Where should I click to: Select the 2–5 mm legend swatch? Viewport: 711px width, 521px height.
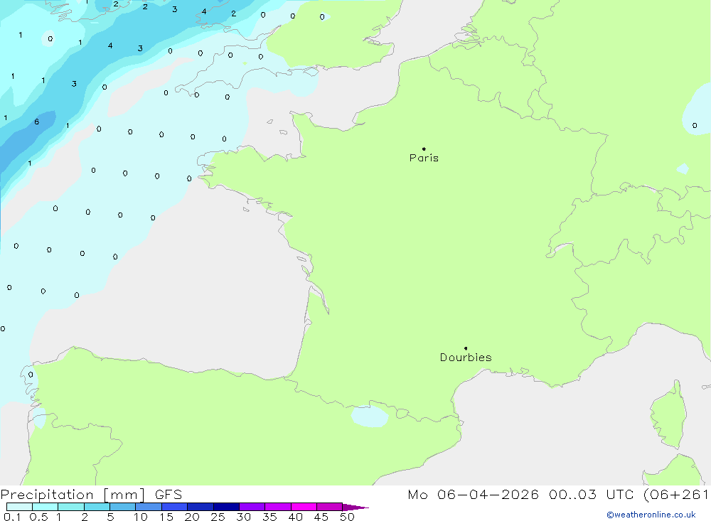coord(97,507)
